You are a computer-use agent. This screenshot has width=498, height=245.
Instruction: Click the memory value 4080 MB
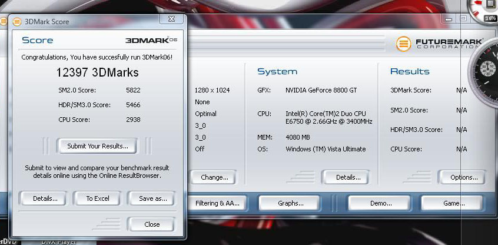pyautogui.click(x=298, y=137)
